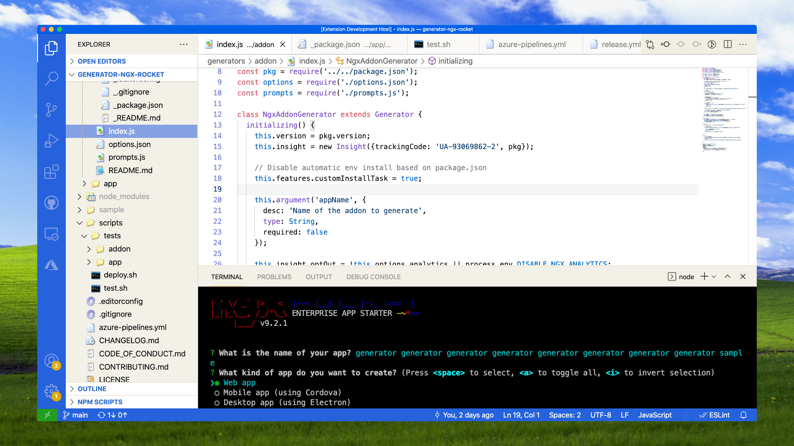Click the index.js editor tab
The height and width of the screenshot is (446, 794).
click(245, 44)
